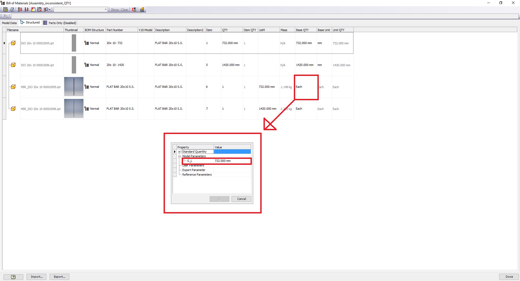Expand the first ISO 20x 10 BOM row
Viewport: 520px width, 281px height.
point(4,43)
